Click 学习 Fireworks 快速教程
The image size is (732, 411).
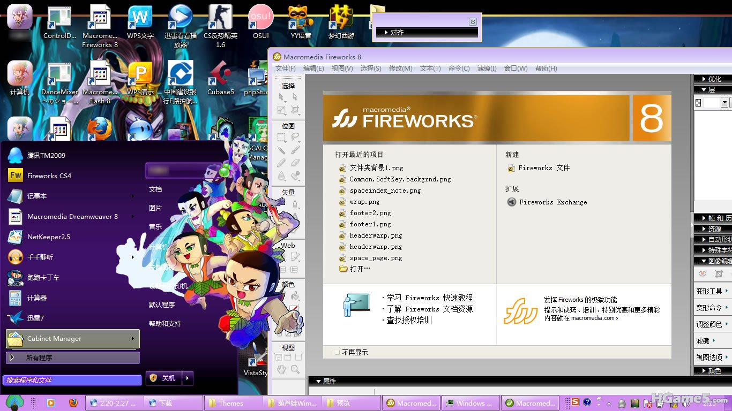point(430,298)
